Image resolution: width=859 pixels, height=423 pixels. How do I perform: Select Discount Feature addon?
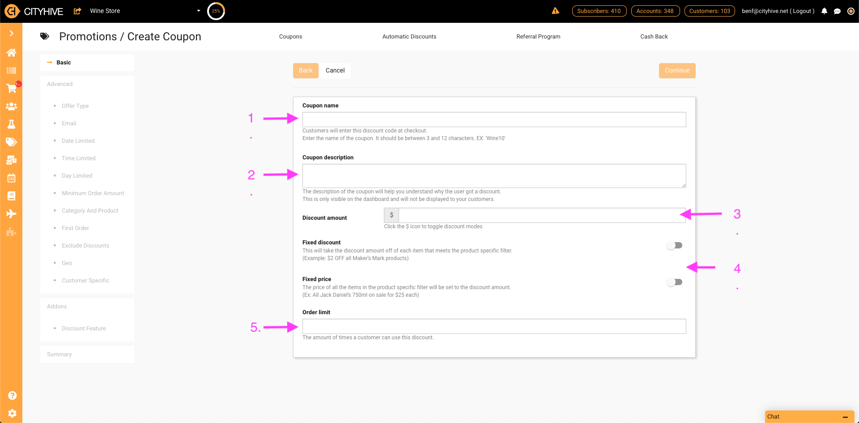click(84, 329)
